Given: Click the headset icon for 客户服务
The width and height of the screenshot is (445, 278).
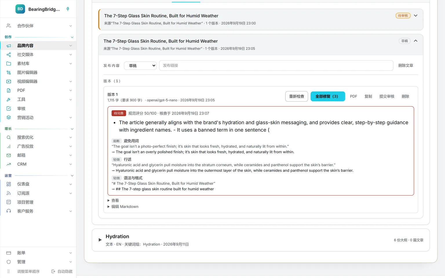Looking at the screenshot, I should click(x=9, y=211).
